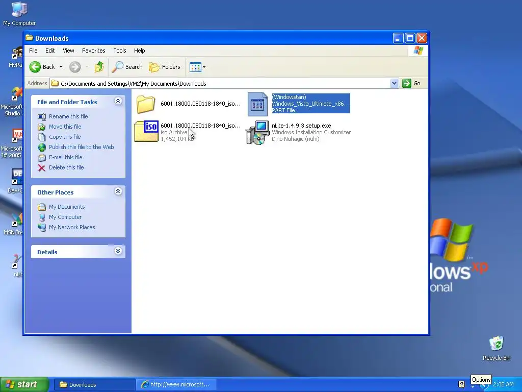The height and width of the screenshot is (392, 522).
Task: Select the nLite setup installer icon
Action: pos(257,132)
